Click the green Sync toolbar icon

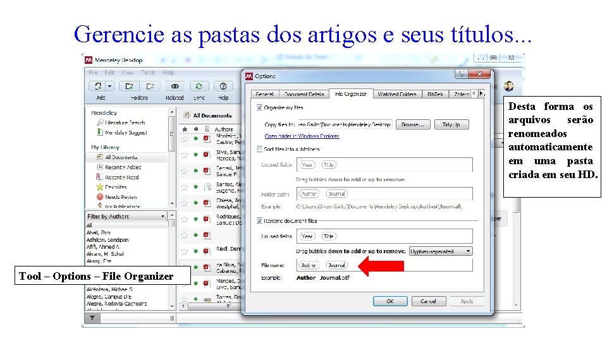coord(199,87)
